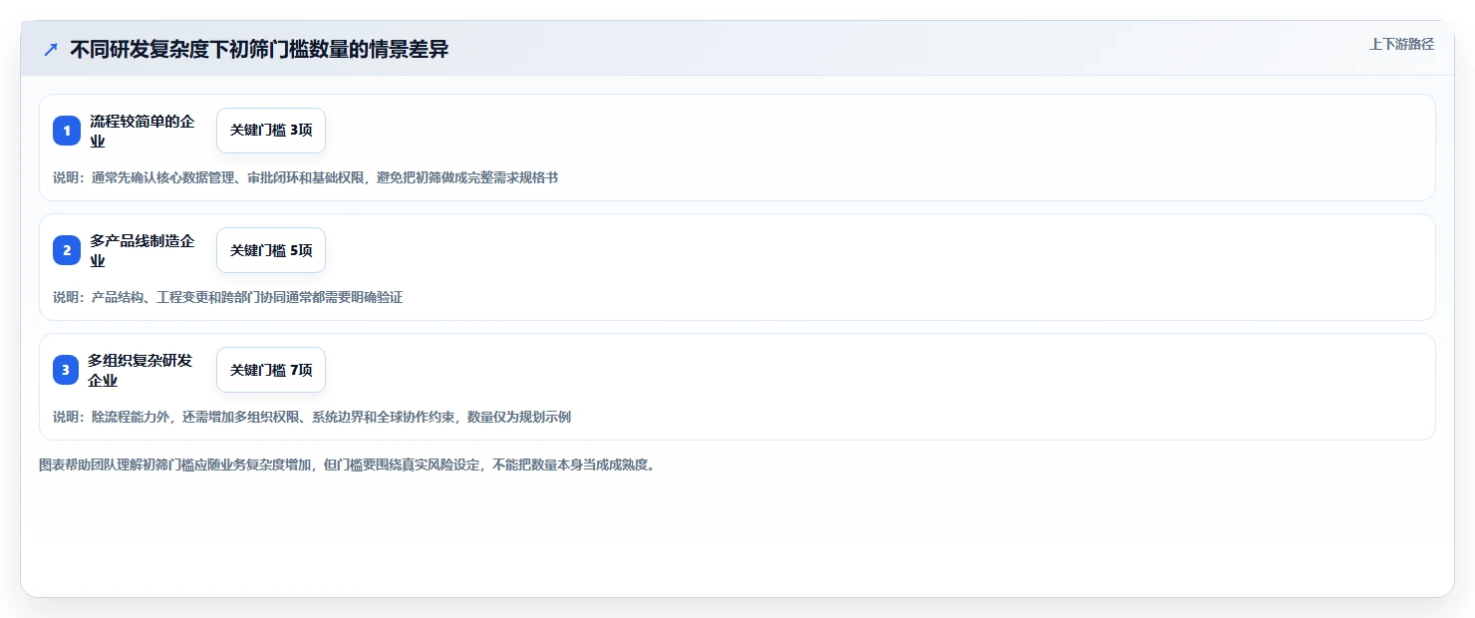This screenshot has width=1475, height=618.
Task: Click the 上下游路径 label in header
Action: pos(1401,44)
